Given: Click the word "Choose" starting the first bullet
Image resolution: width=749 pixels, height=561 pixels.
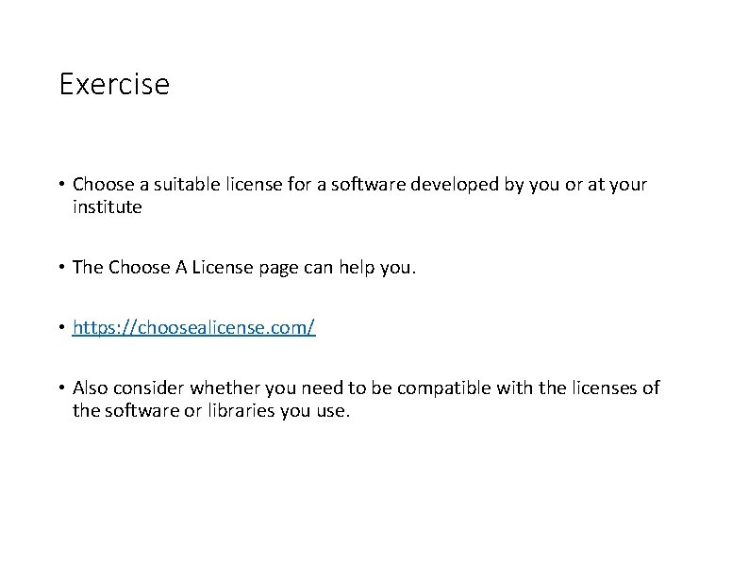Looking at the screenshot, I should click(103, 184).
